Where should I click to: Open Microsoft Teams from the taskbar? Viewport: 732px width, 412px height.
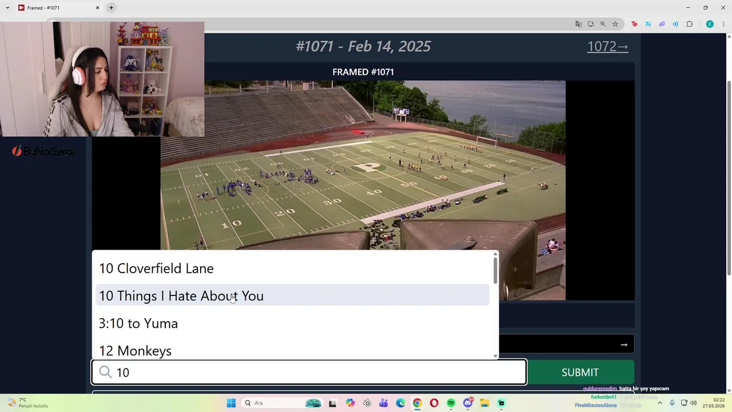coord(384,403)
